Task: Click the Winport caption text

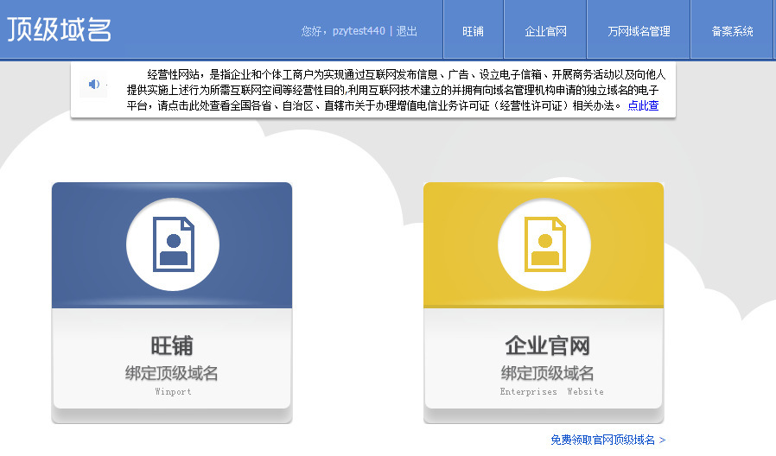Action: pyautogui.click(x=173, y=391)
